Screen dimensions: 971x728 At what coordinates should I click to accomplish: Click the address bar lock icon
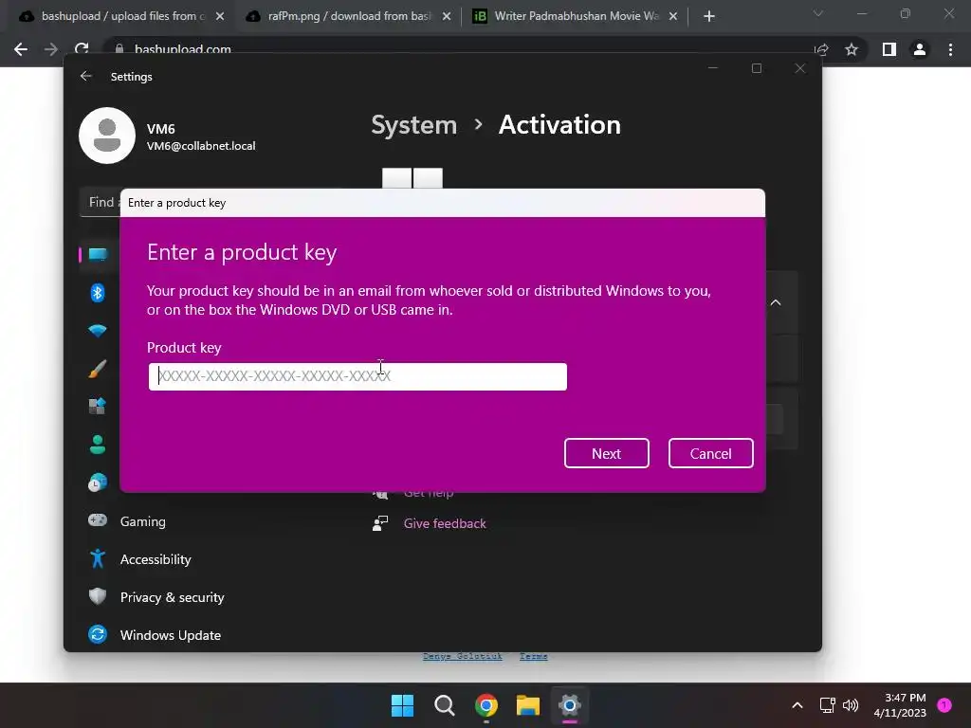[119, 49]
